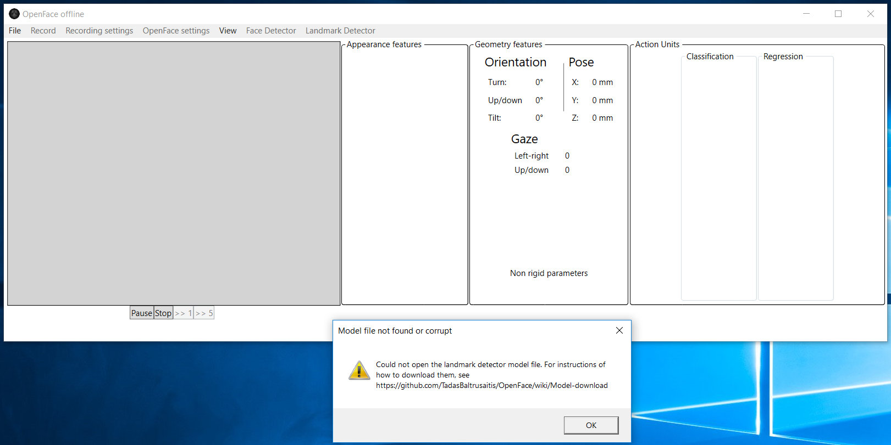Click the 'Gaze' heading
Image resolution: width=891 pixels, height=445 pixels.
click(524, 139)
